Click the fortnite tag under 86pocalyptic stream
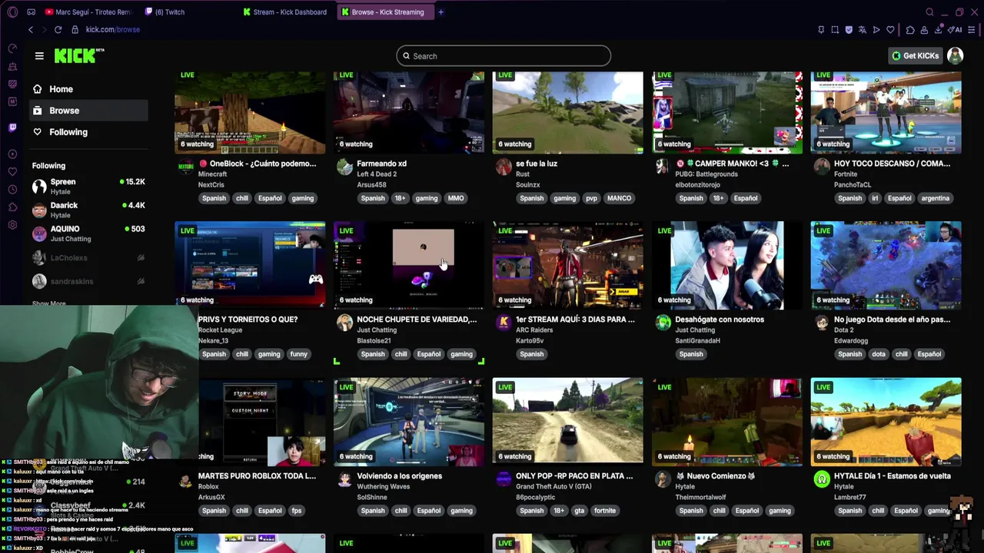The width and height of the screenshot is (984, 553). coord(605,511)
